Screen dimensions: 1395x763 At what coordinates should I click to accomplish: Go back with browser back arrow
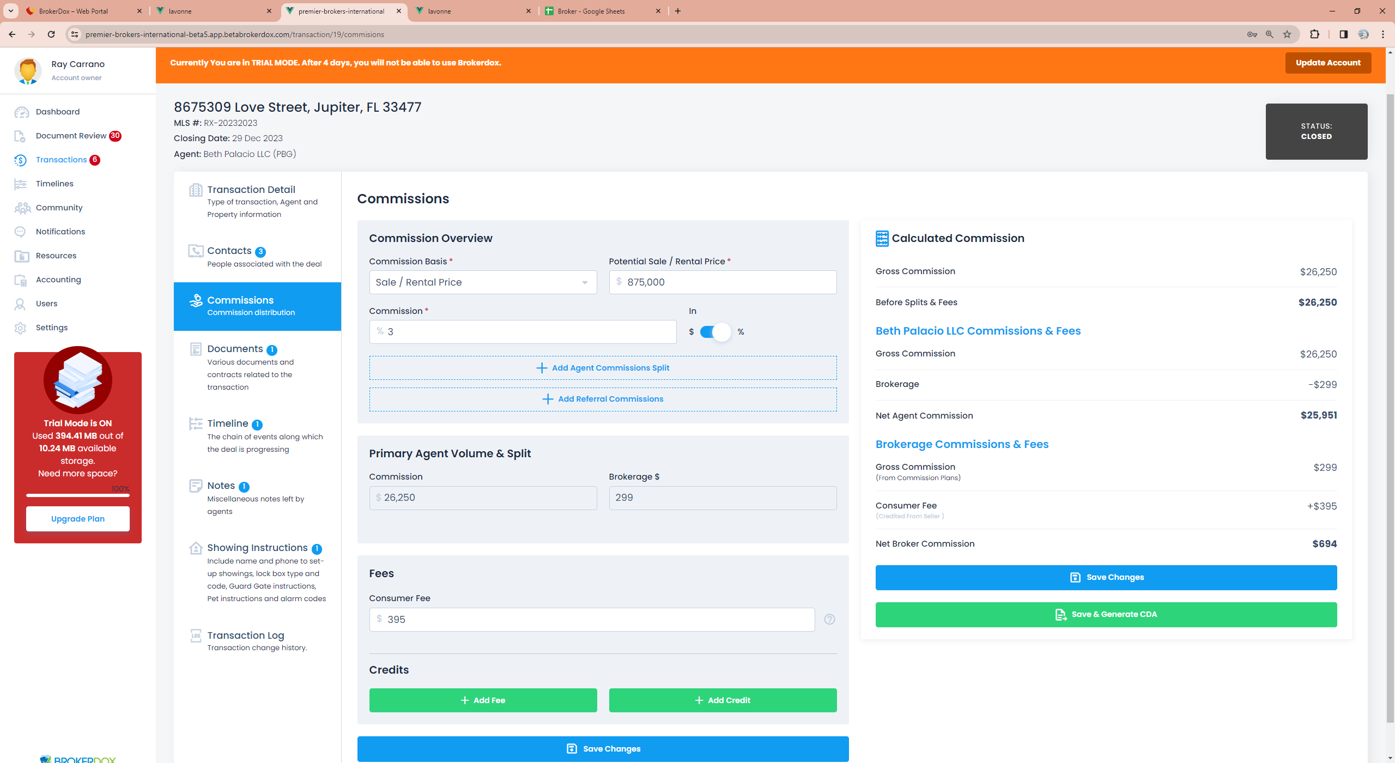point(12,34)
